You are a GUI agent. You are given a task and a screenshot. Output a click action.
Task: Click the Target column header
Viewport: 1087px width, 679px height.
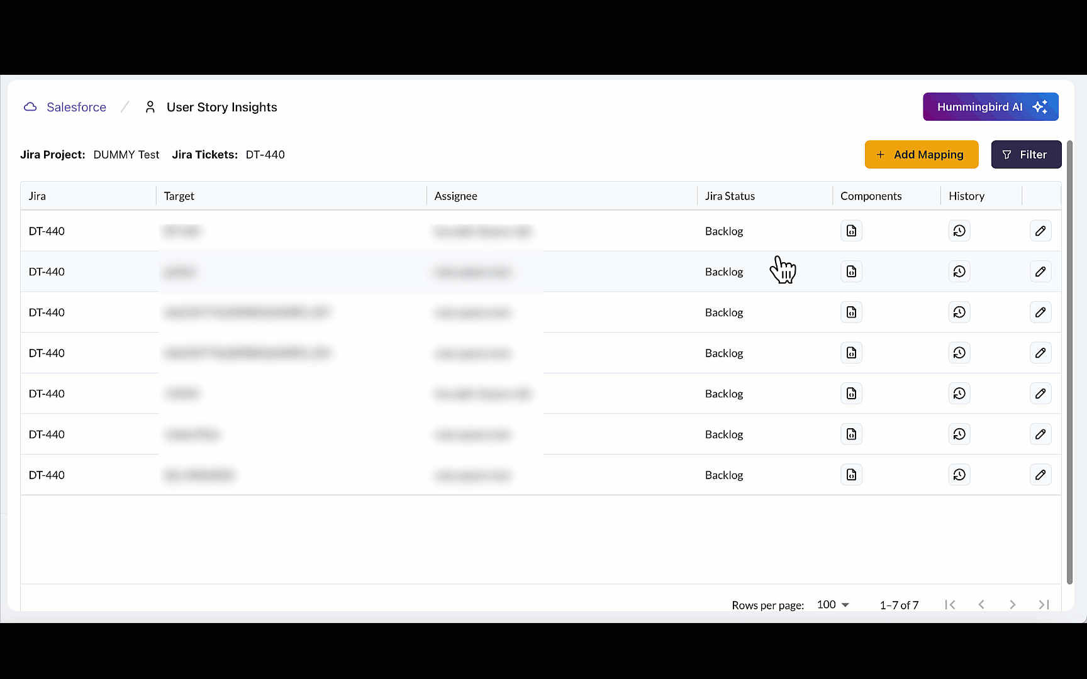tap(179, 196)
